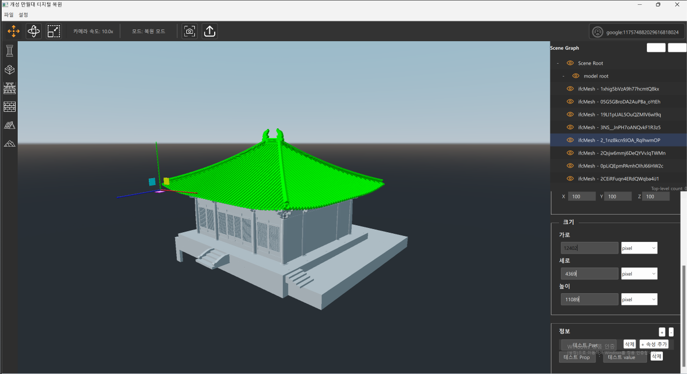Click the 가로 size input field
Viewport: 687px width, 374px height.
[589, 248]
